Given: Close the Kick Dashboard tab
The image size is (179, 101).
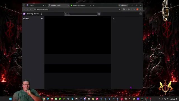Looking at the screenshot, I should click(x=90, y=5).
